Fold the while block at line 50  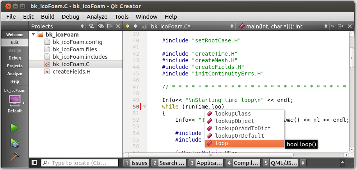145,107
